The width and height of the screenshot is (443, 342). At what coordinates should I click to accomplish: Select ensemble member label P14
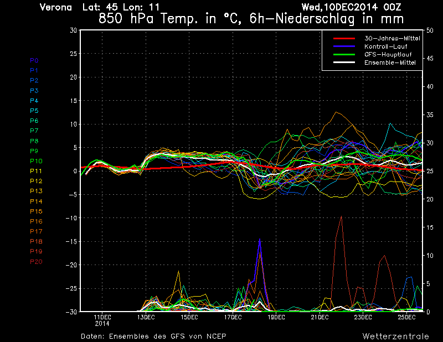(x=36, y=201)
